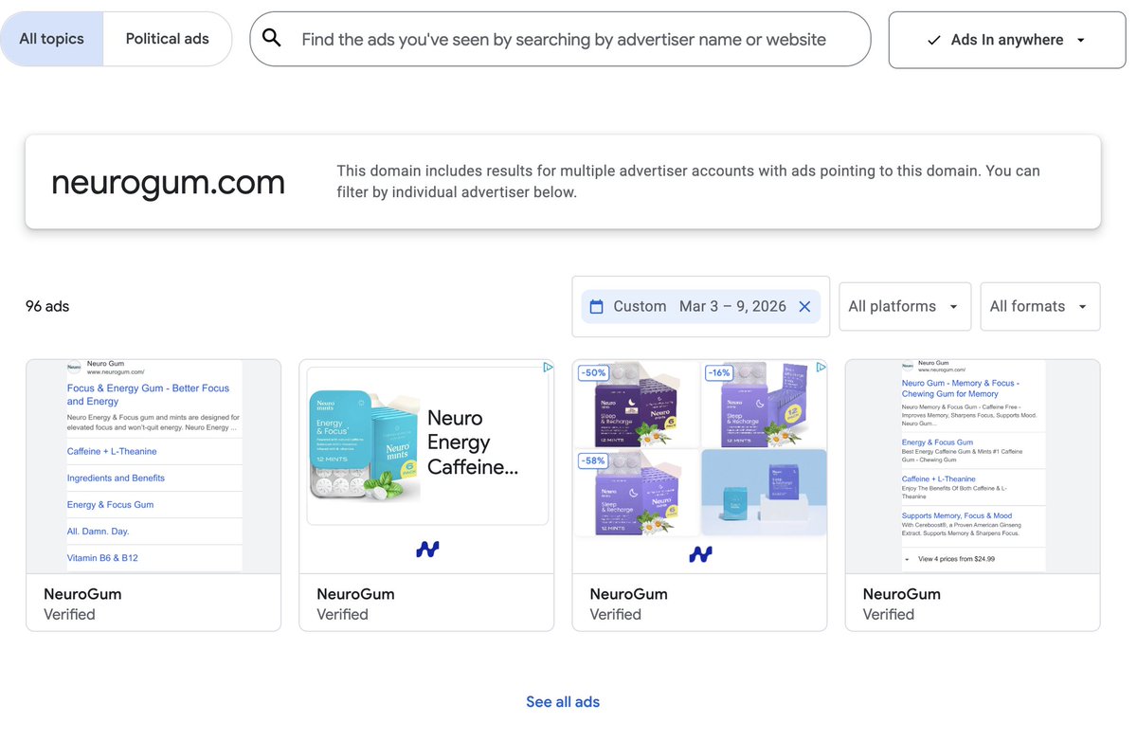This screenshot has width=1137, height=740.
Task: Open the calendar icon in date chip
Action: (596, 306)
